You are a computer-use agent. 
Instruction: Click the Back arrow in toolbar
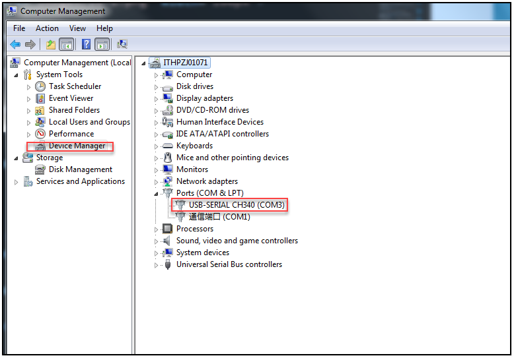(15, 44)
